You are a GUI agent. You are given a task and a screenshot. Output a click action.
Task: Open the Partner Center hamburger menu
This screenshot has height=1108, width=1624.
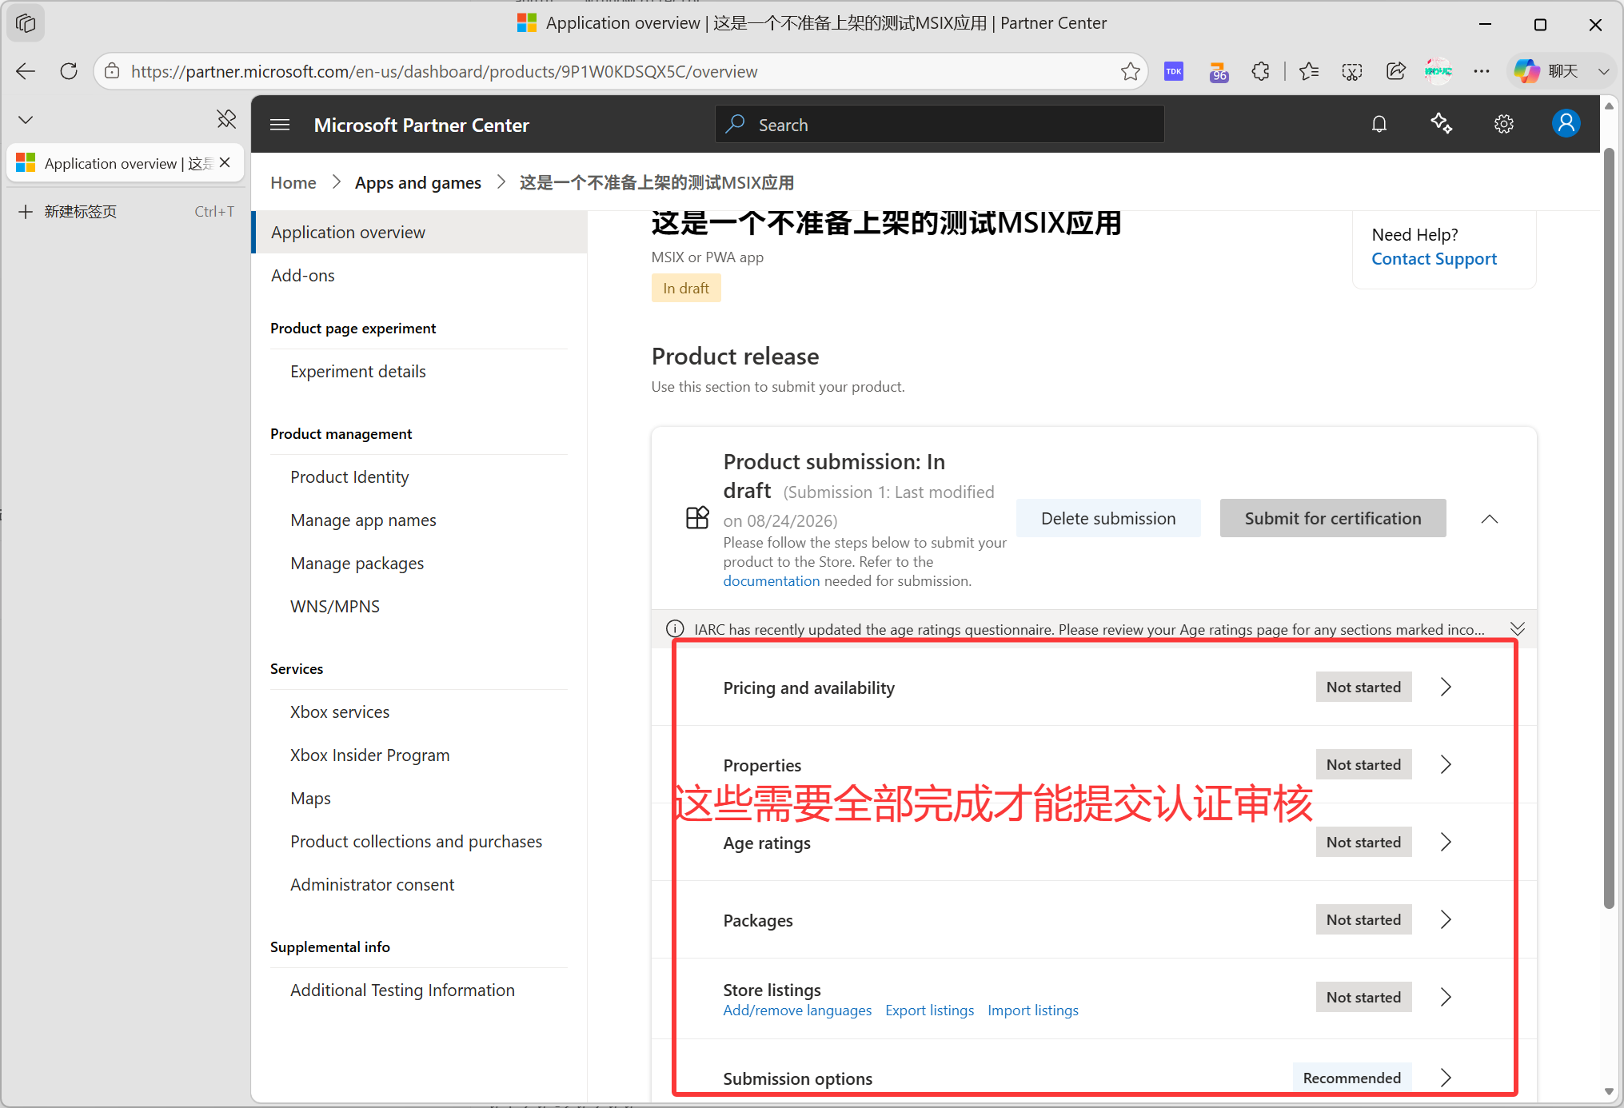pos(280,125)
